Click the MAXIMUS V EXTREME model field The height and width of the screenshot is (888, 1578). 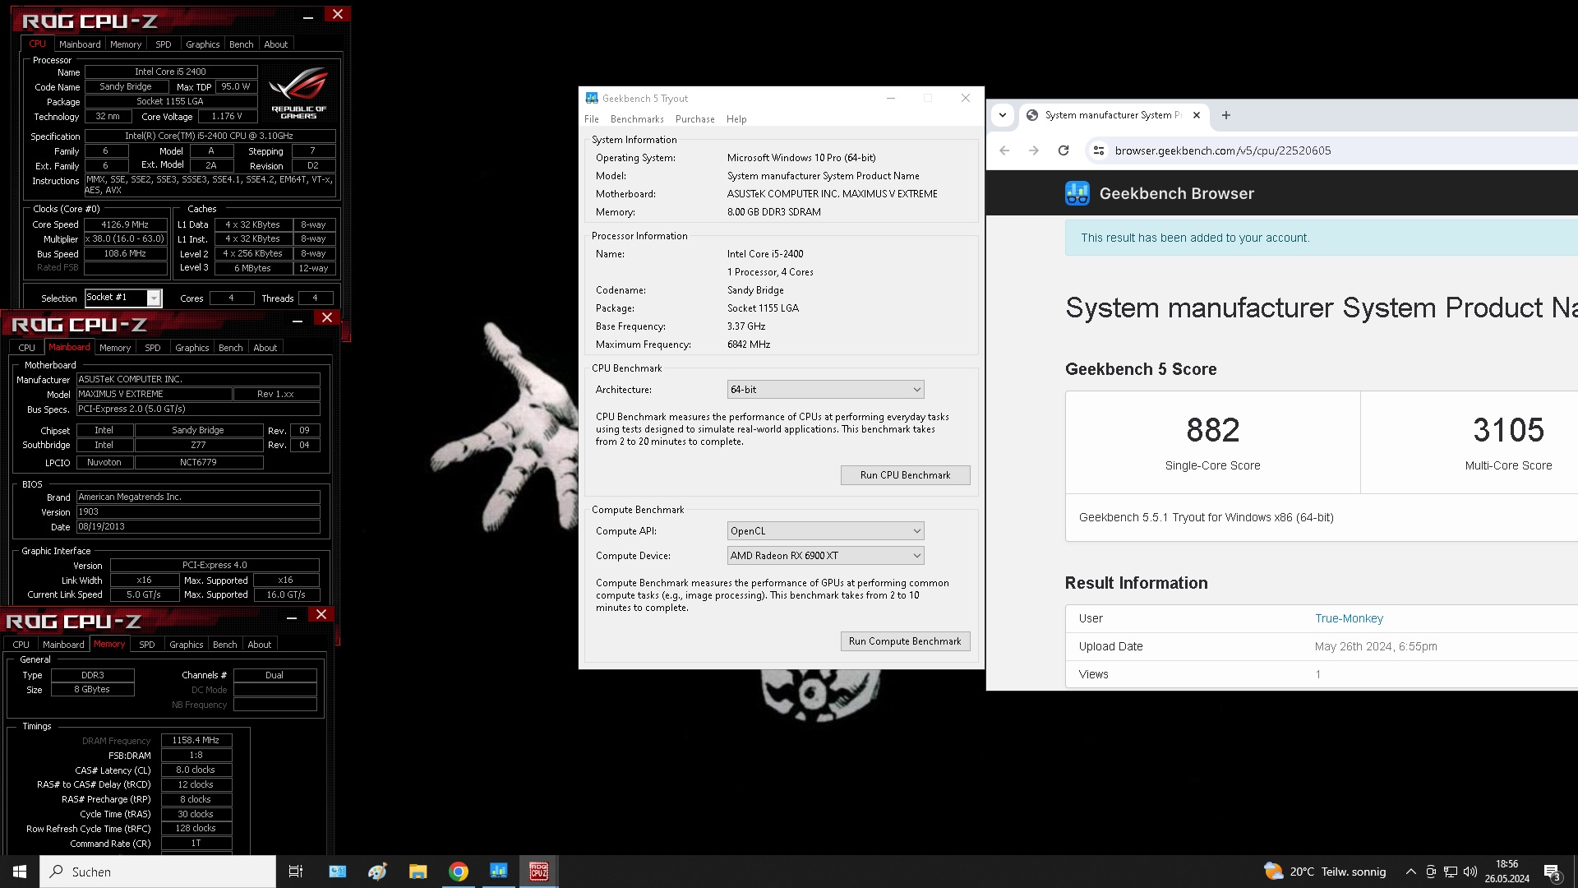point(154,394)
